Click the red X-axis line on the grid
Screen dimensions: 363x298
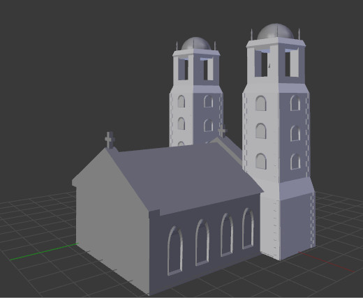point(326,262)
